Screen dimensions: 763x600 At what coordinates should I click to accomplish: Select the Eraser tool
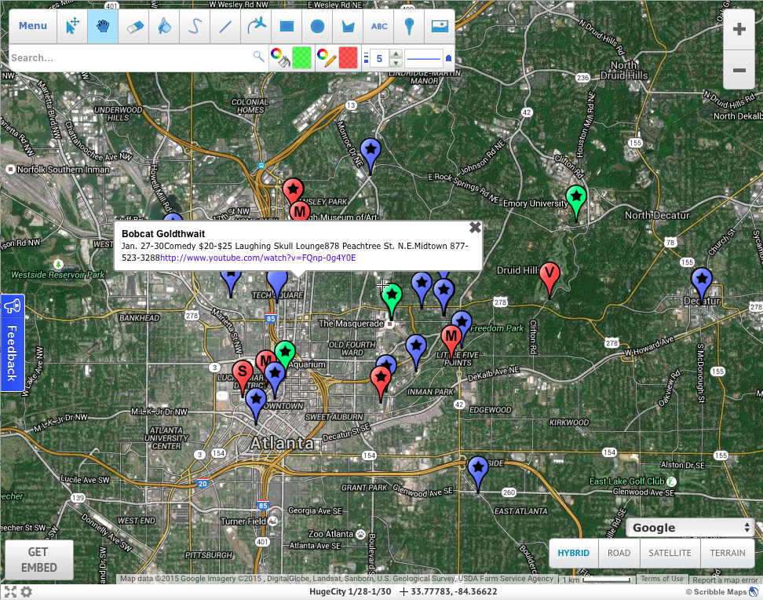tap(133, 26)
